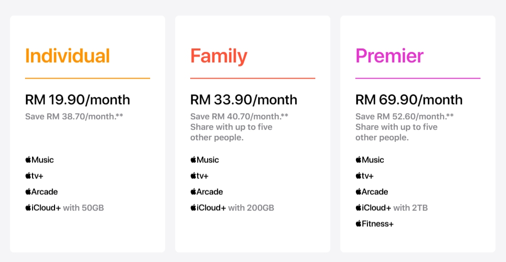Click the orange divider under Individual
Image resolution: width=506 pixels, height=262 pixels.
pos(88,78)
